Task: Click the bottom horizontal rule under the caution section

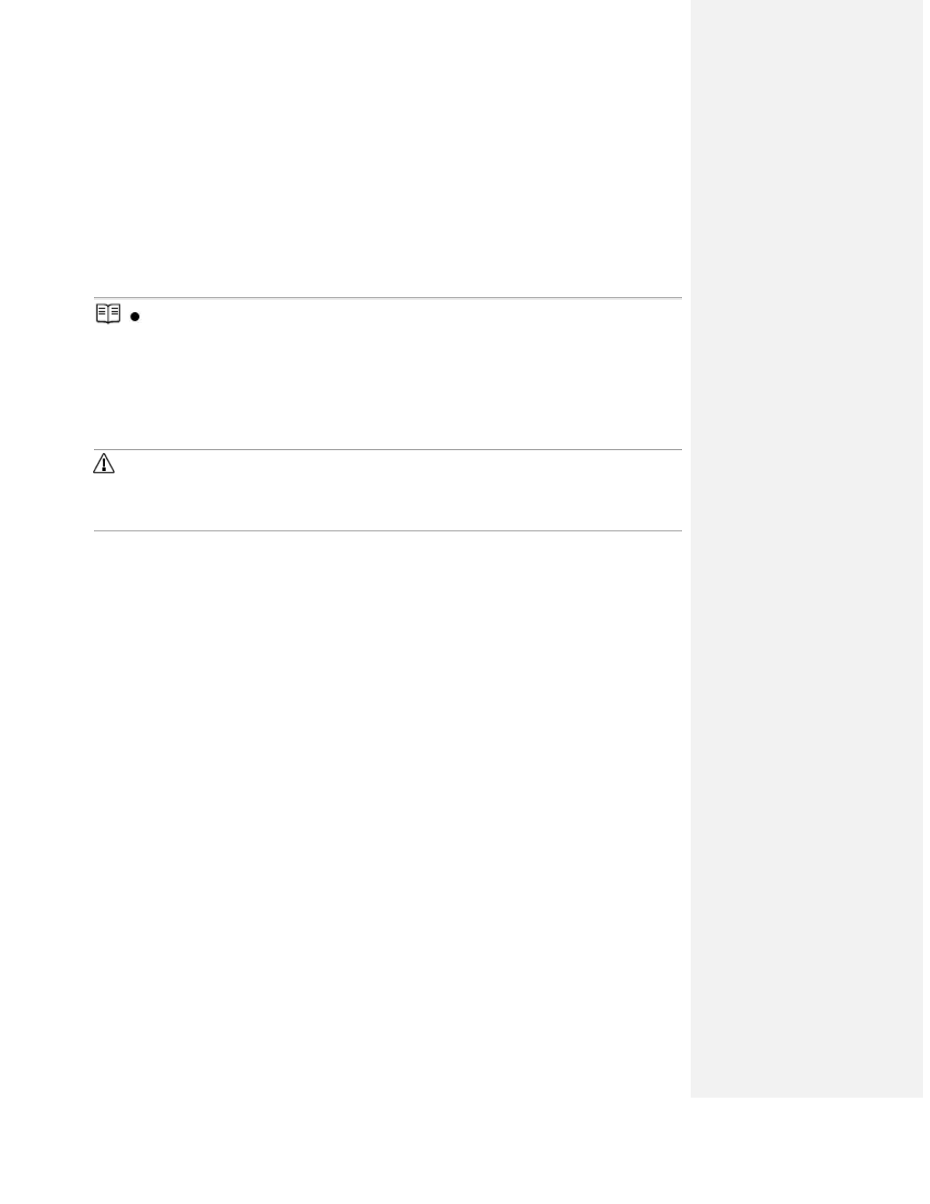Action: 388,530
